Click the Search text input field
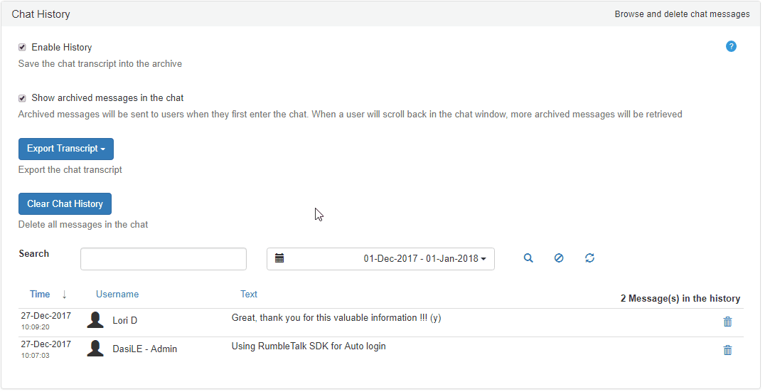Image resolution: width=775 pixels, height=392 pixels. (x=164, y=259)
